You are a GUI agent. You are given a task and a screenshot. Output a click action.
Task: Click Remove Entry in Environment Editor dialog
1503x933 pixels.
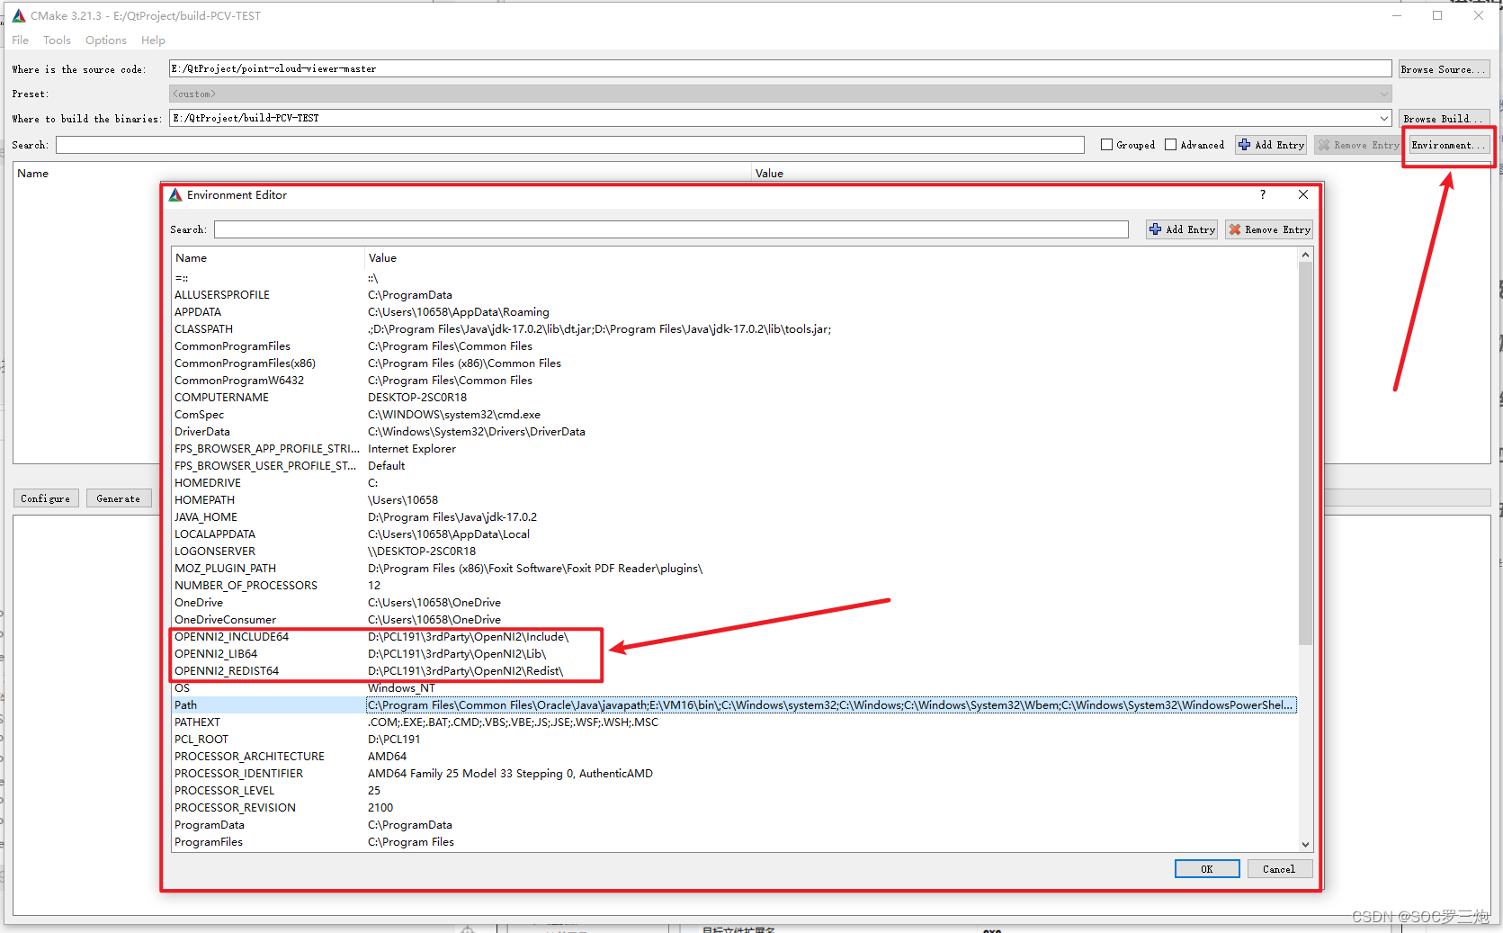point(1269,229)
